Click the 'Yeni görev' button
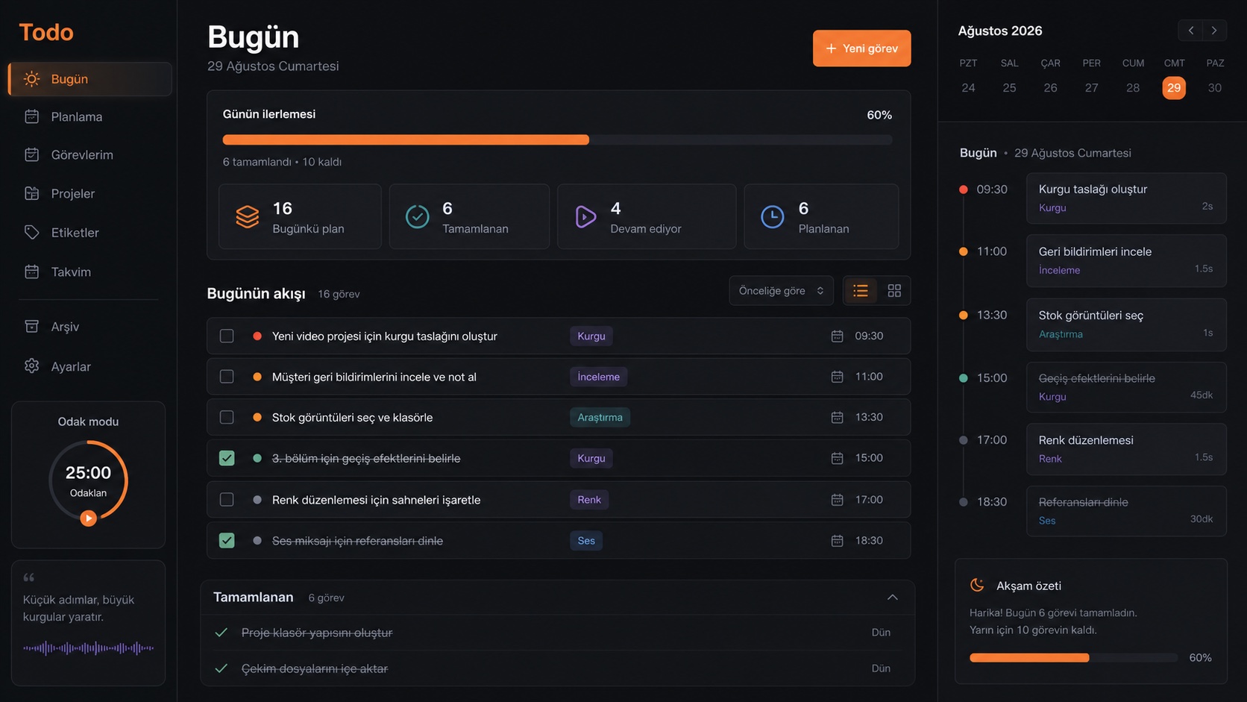The image size is (1247, 702). pos(861,48)
